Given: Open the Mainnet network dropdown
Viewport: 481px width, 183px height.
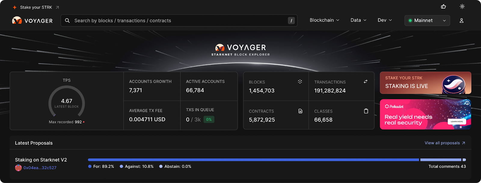Looking at the screenshot, I should pos(427,21).
